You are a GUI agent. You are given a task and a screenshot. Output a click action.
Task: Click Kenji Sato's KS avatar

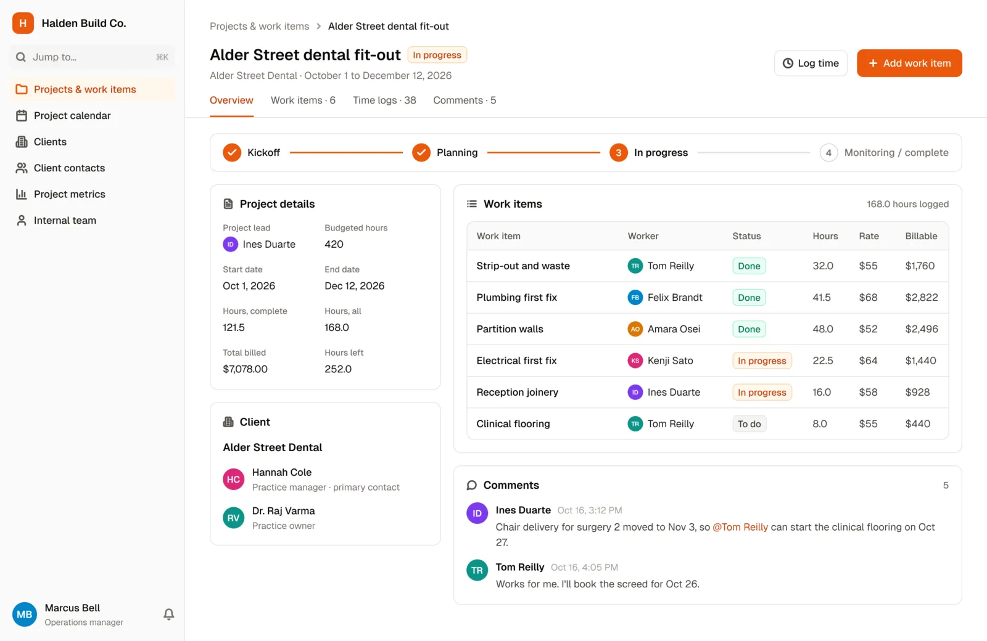[x=635, y=361]
